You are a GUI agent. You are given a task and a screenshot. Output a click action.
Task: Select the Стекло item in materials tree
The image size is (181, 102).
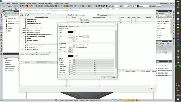29,44
